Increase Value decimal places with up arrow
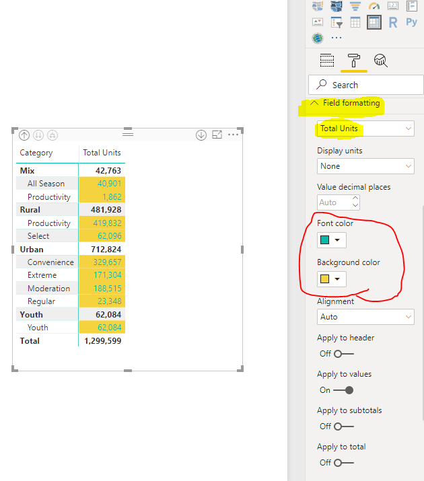The height and width of the screenshot is (481, 424). [355, 198]
